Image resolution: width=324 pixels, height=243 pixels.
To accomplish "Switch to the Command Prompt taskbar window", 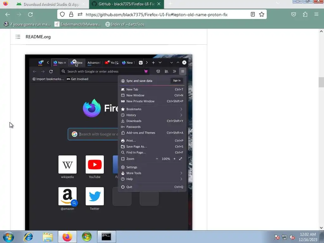I will click(x=106, y=237).
